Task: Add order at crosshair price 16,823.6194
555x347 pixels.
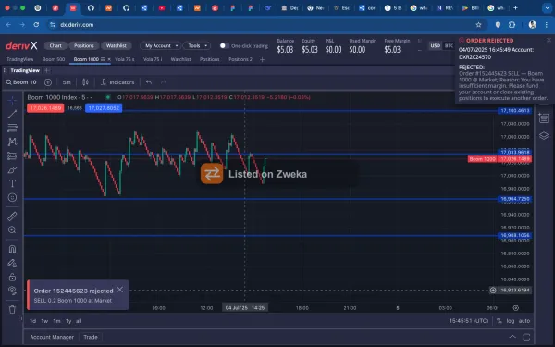Action: coord(493,291)
